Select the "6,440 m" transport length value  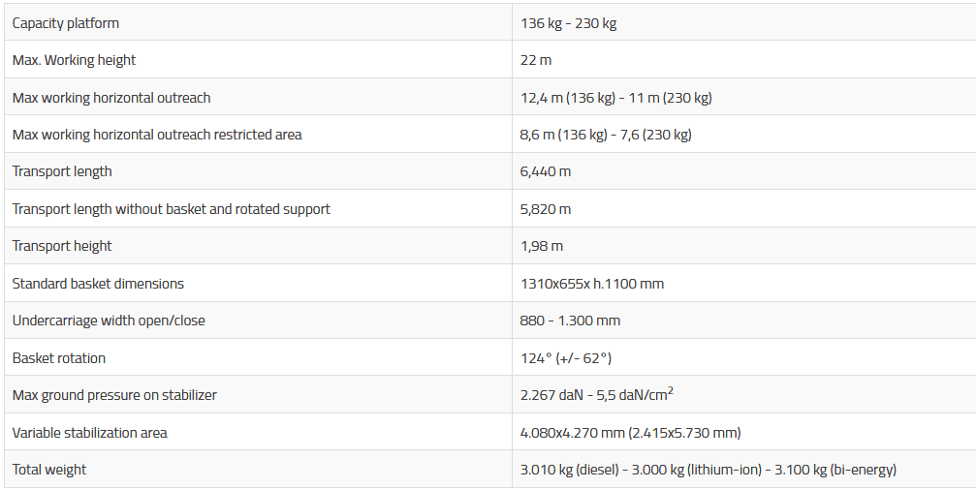[546, 171]
